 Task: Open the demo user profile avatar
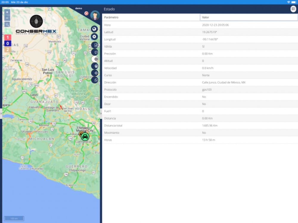click(x=95, y=15)
